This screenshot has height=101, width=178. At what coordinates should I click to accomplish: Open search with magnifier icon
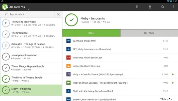click(162, 7)
